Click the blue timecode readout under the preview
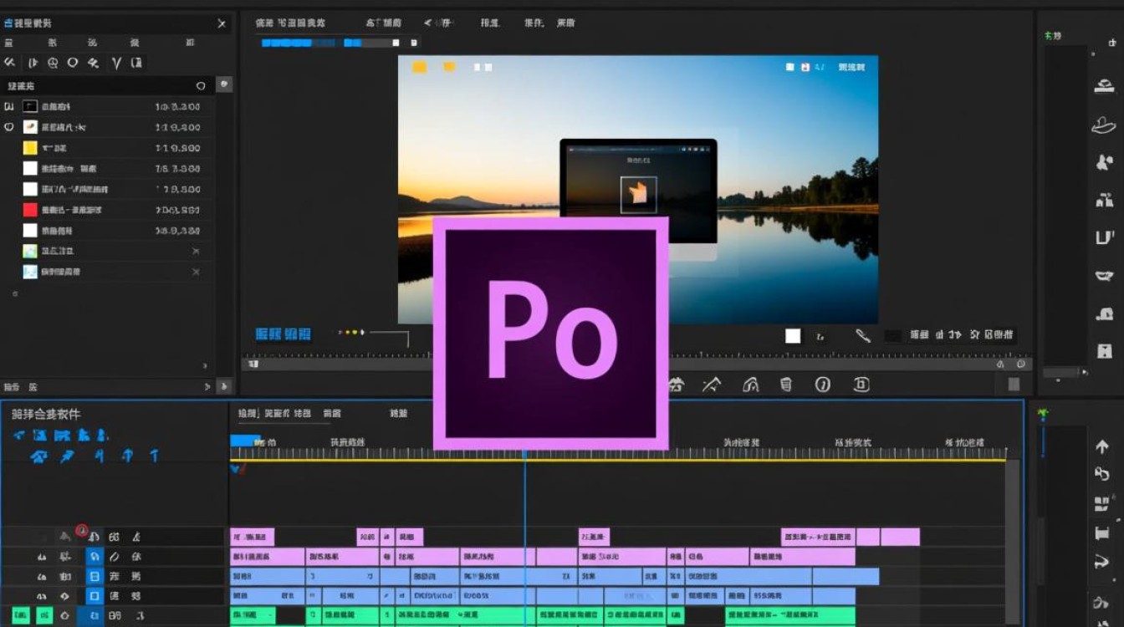Image resolution: width=1124 pixels, height=627 pixels. [283, 334]
